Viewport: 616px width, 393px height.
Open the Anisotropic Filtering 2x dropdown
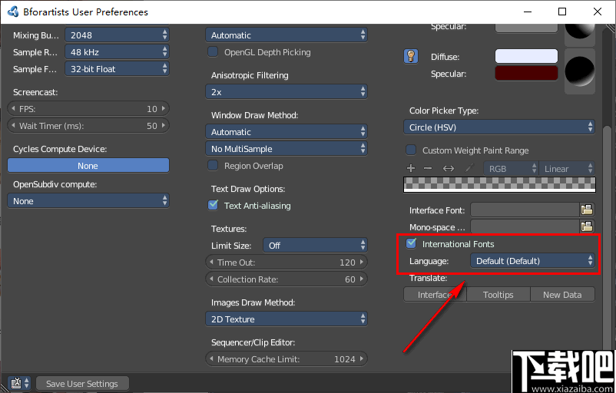pyautogui.click(x=286, y=91)
